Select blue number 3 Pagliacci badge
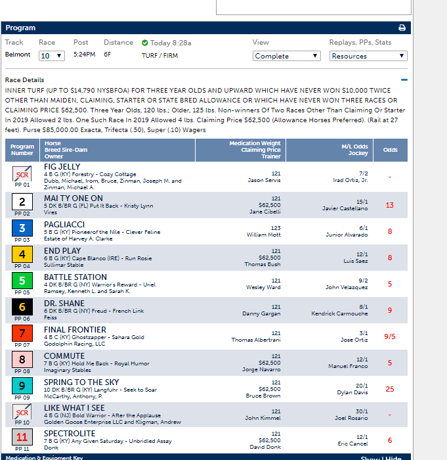Image resolution: width=447 pixels, height=460 pixels. [22, 228]
